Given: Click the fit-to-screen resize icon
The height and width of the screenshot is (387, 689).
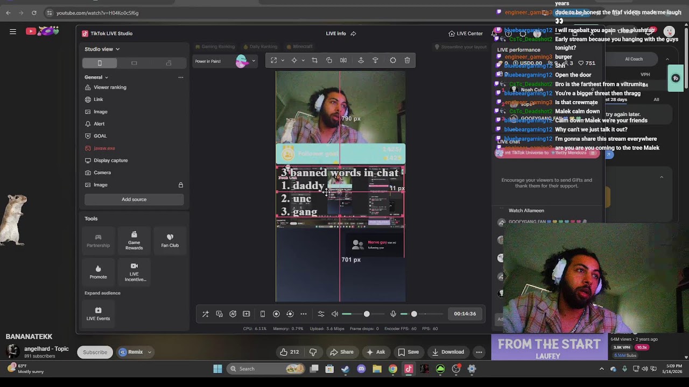Looking at the screenshot, I should point(273,60).
